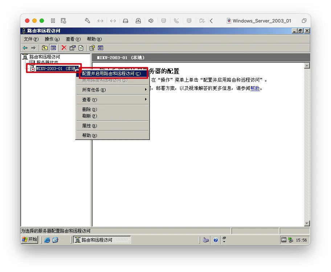Open the 开始 Start button
The height and width of the screenshot is (272, 331).
tap(29, 239)
